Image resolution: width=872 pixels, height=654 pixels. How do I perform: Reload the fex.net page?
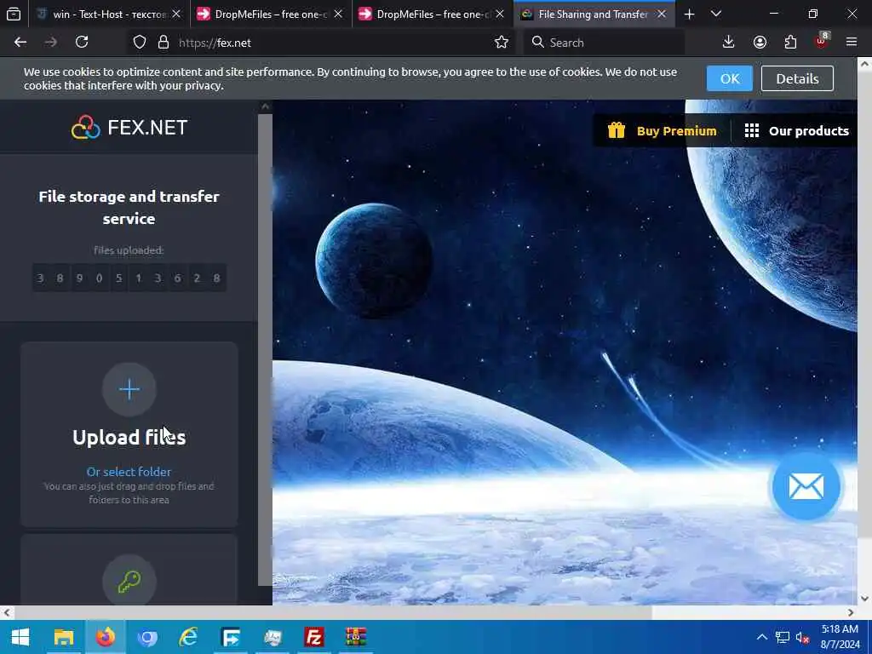click(82, 43)
